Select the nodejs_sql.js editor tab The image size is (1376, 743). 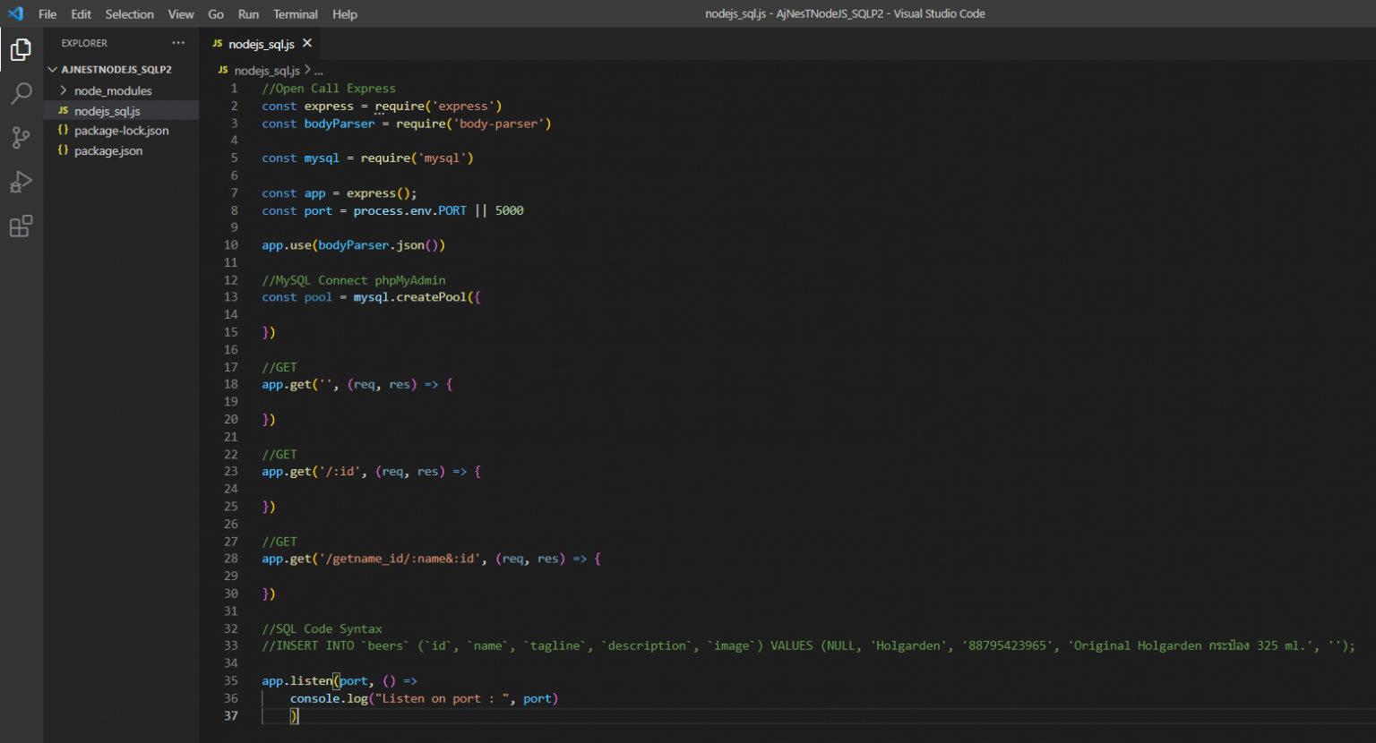tap(261, 44)
